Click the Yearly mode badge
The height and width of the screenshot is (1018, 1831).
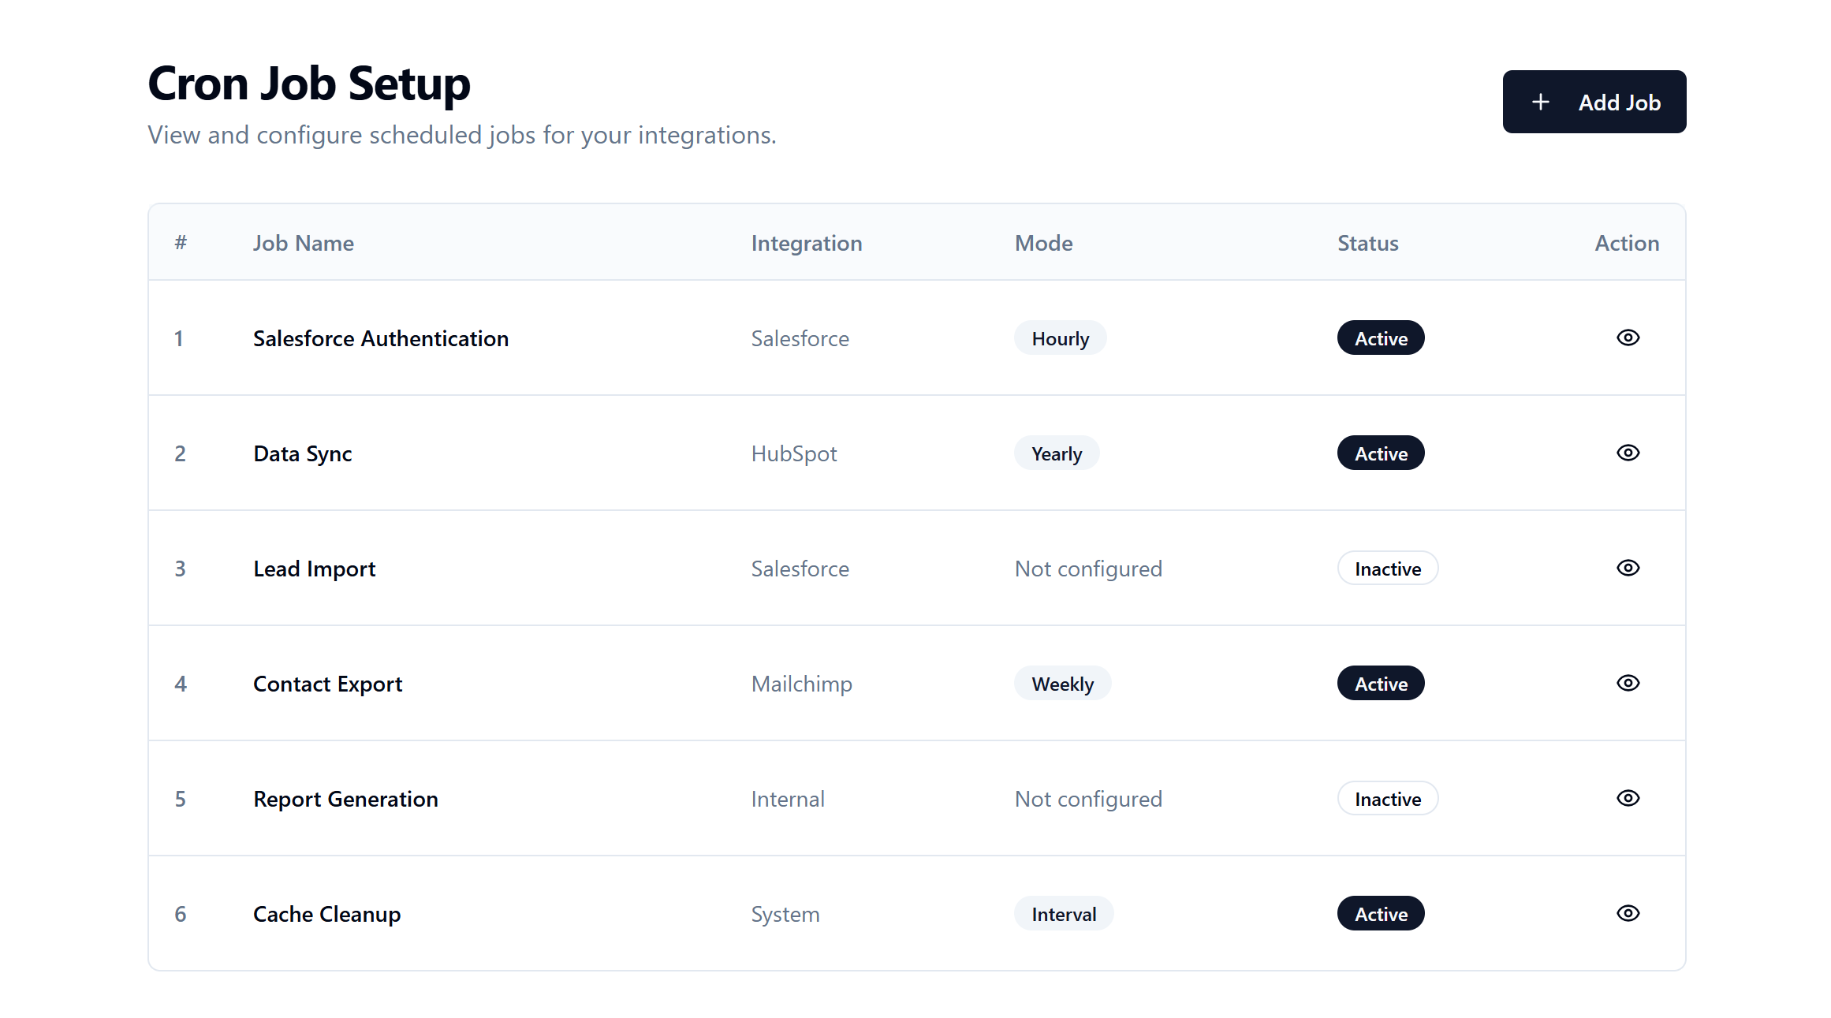coord(1057,453)
